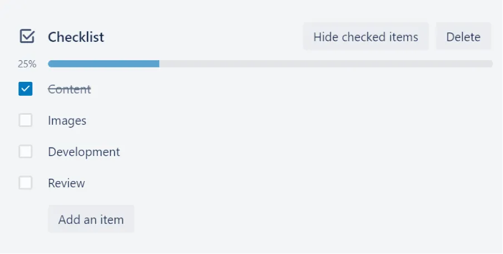Click the far right end of progress bar

point(490,64)
